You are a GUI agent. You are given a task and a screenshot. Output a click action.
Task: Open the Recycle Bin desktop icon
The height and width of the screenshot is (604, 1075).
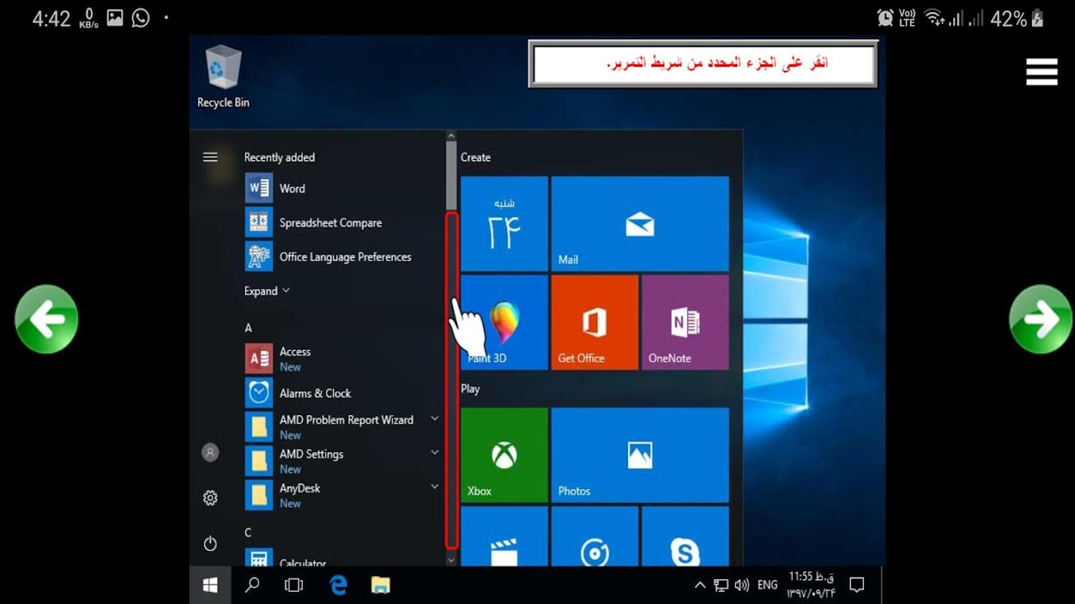(223, 77)
